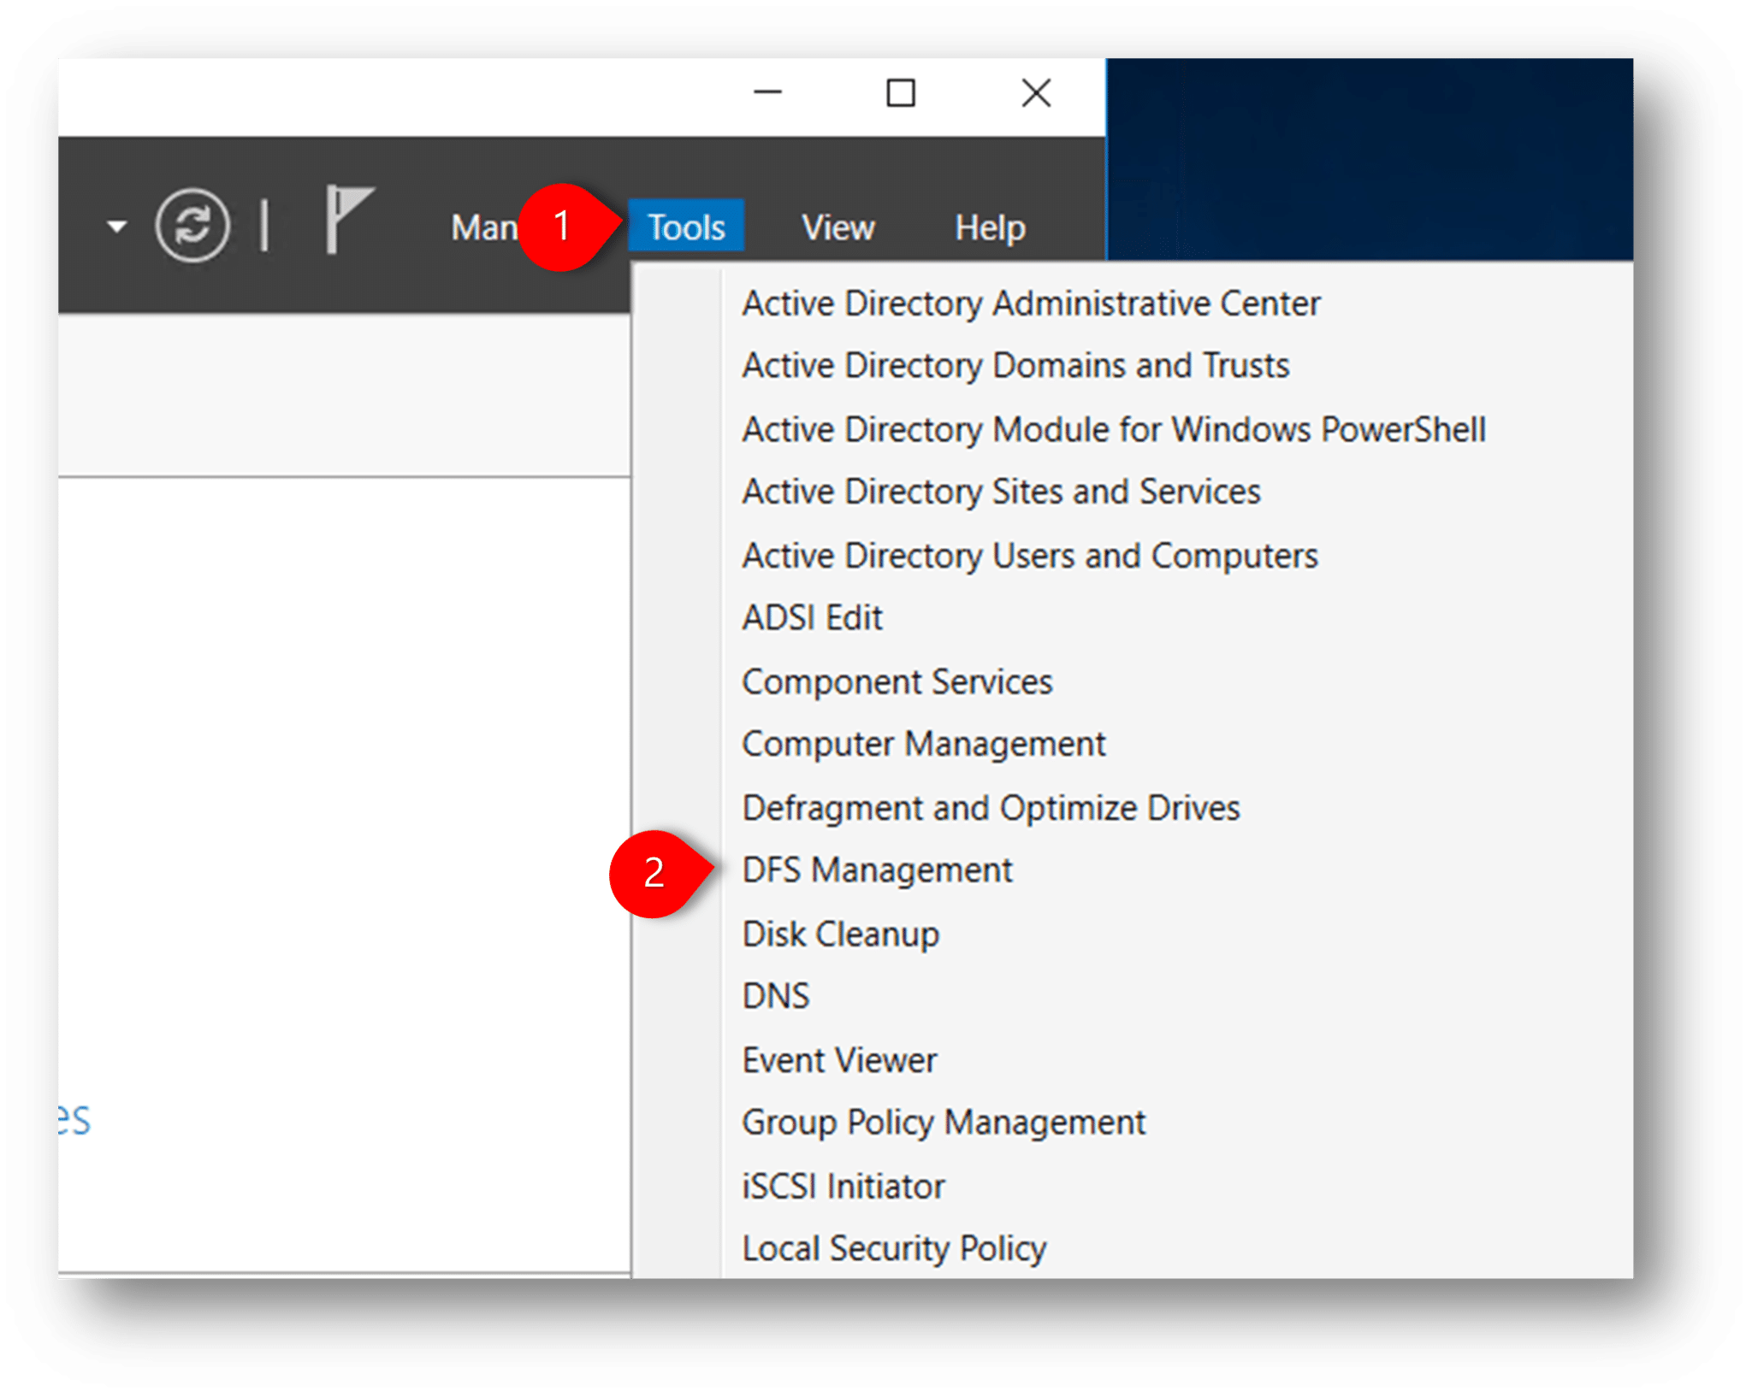Launch Active Directory Module for Windows PowerShell
Image resolution: width=1752 pixels, height=1397 pixels.
coord(1113,428)
